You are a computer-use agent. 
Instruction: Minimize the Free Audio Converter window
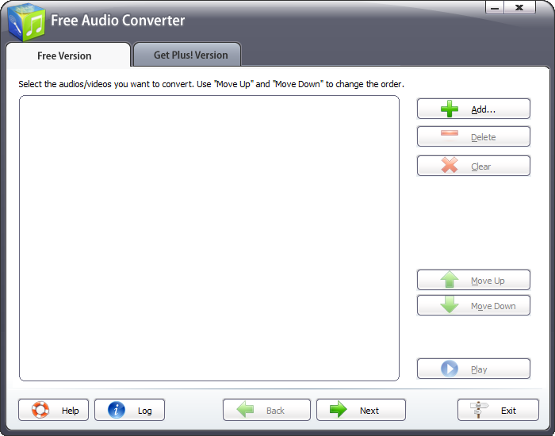pos(495,7)
